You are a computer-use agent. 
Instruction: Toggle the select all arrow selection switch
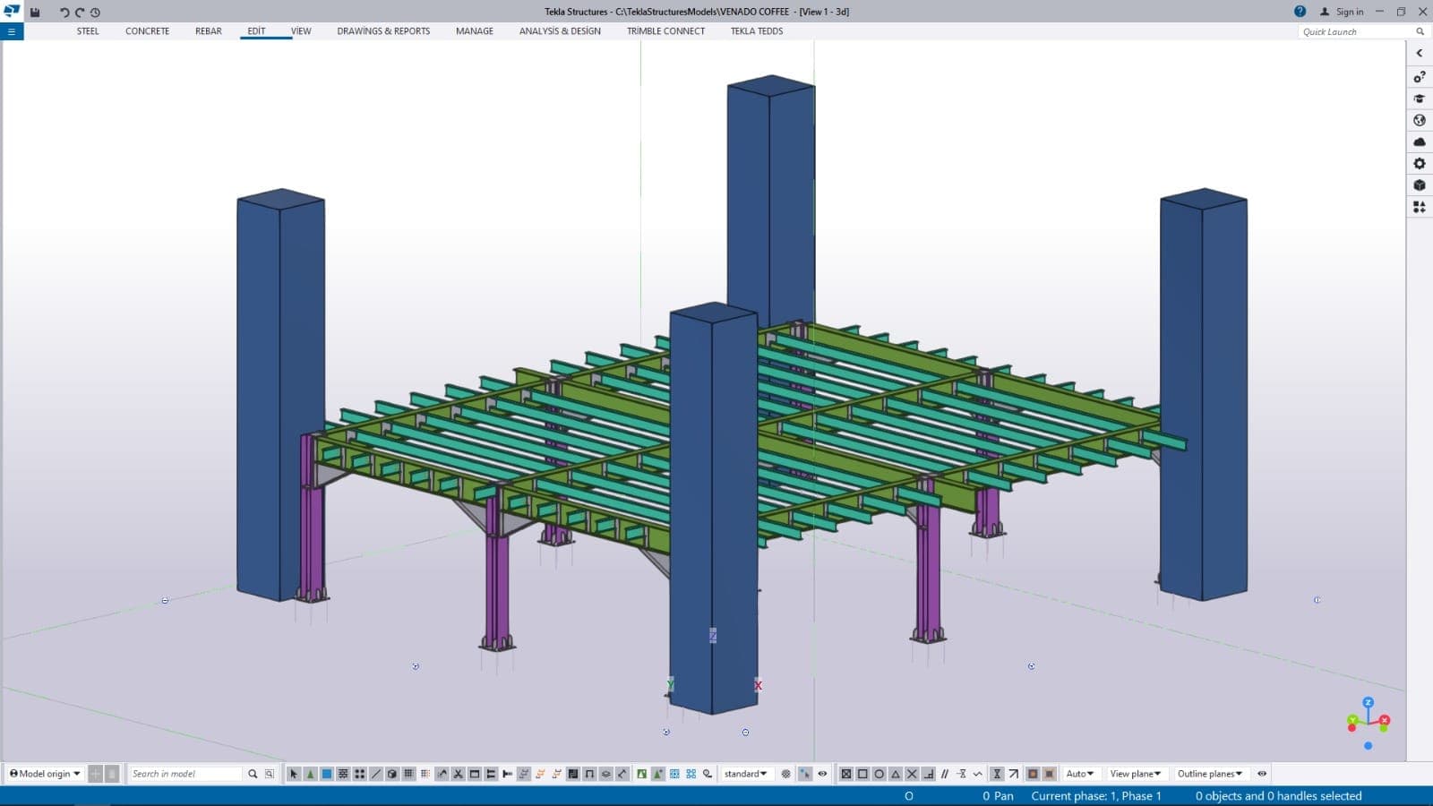tap(293, 774)
